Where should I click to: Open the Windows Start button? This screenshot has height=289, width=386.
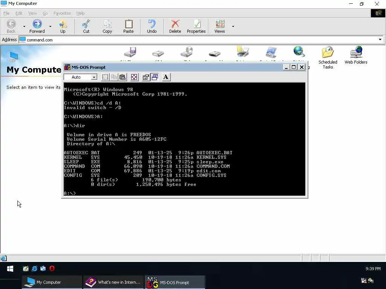click(10, 269)
